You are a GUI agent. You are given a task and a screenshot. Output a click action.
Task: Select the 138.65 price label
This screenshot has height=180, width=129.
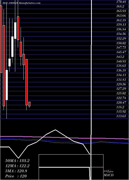121,66
